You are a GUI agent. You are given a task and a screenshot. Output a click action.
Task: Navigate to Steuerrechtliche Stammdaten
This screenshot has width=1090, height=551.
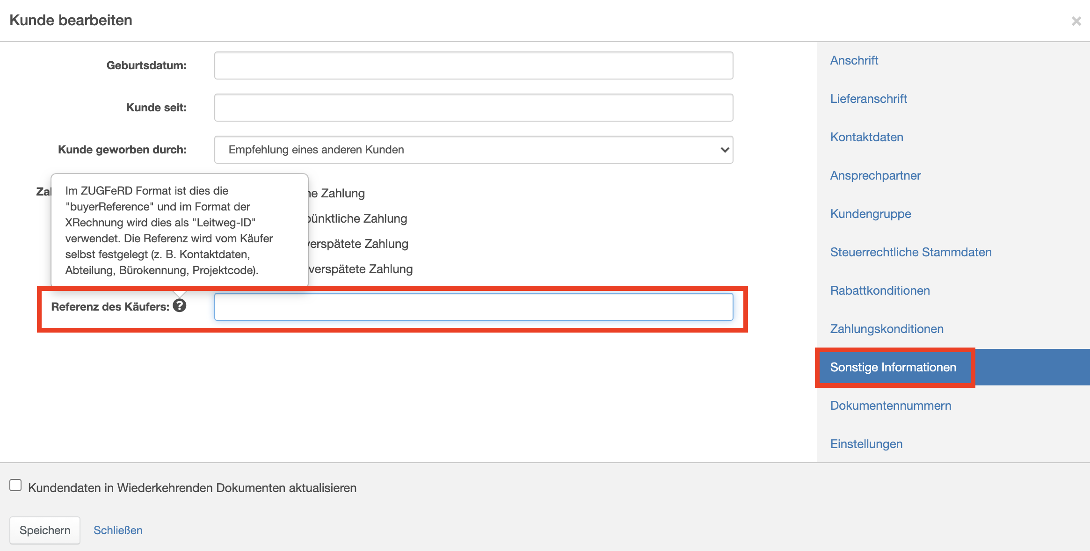[x=910, y=252]
